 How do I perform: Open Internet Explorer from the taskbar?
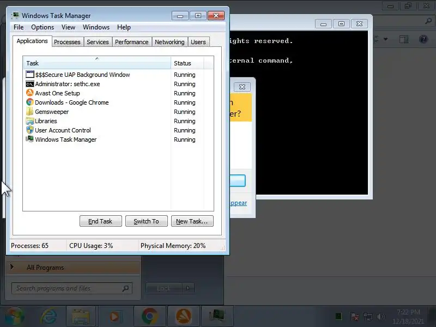point(49,317)
